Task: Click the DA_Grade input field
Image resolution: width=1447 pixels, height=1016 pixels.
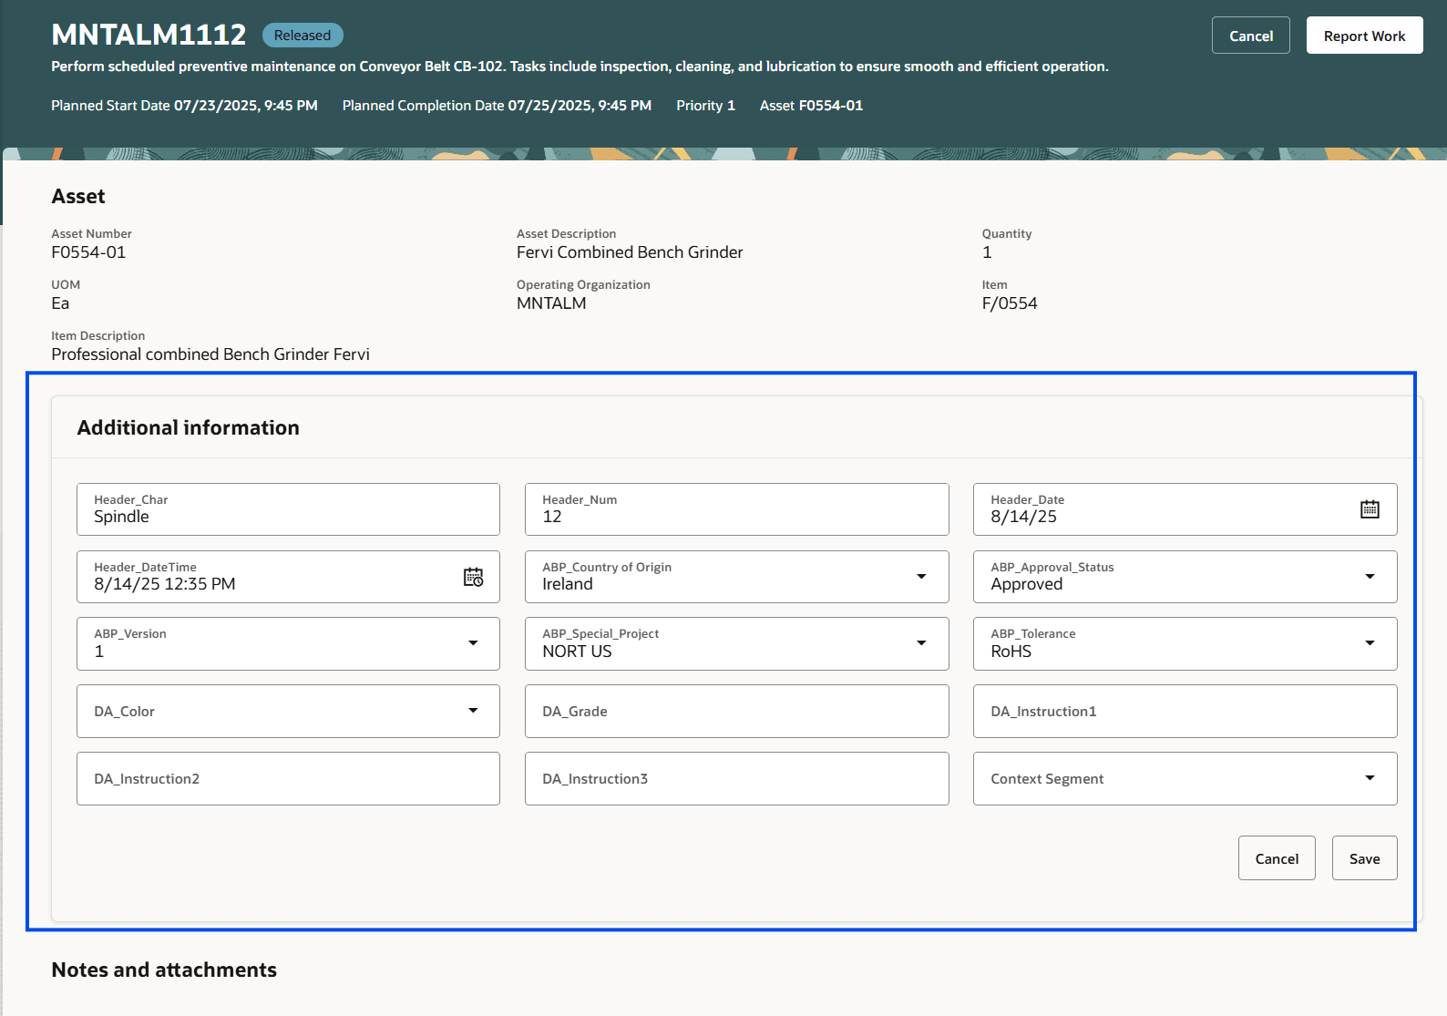Action: pos(735,712)
